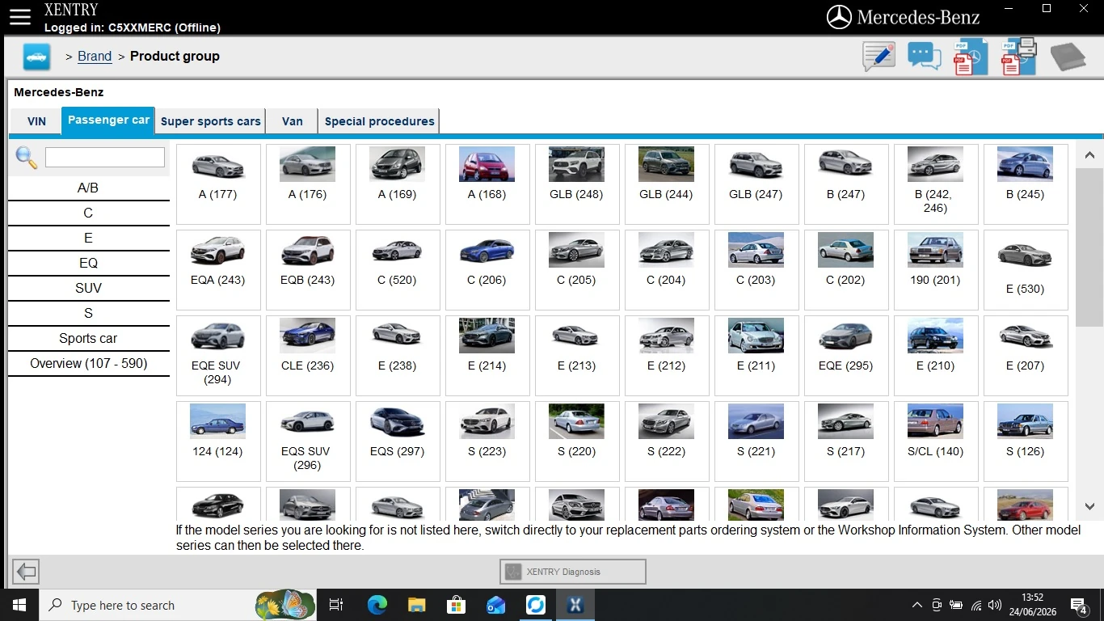The width and height of the screenshot is (1104, 621).
Task: Select the E (213) model series
Action: 577,356
